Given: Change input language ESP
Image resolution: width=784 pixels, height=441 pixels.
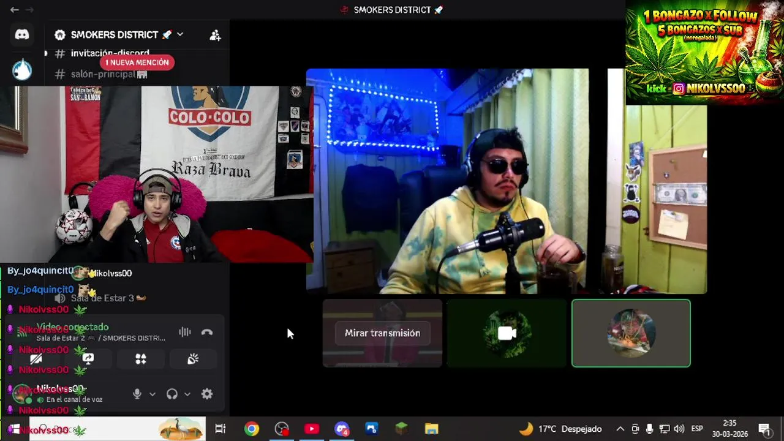Looking at the screenshot, I should [x=697, y=429].
